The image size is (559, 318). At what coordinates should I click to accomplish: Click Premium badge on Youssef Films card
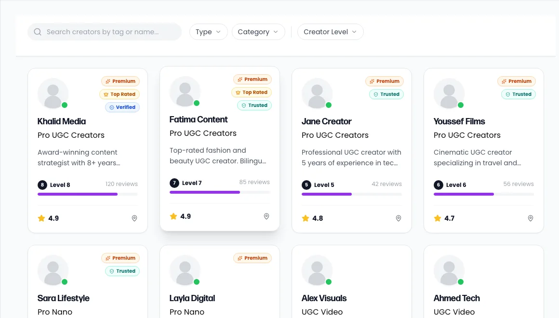pos(517,81)
